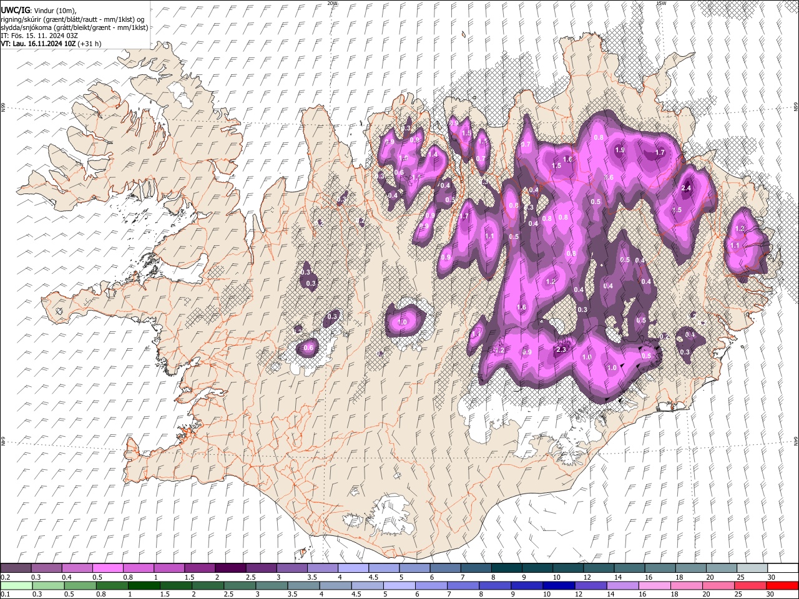Click the '0.1' label on the lower legend
This screenshot has height=599, width=799.
point(5,594)
